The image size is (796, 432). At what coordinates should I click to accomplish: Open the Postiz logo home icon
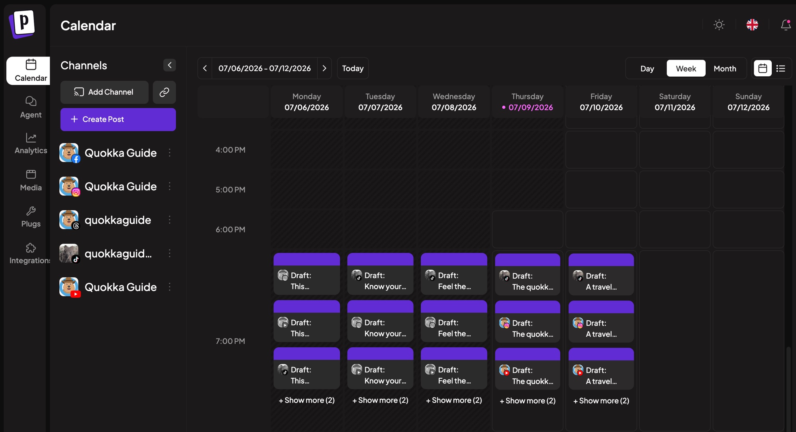click(23, 24)
